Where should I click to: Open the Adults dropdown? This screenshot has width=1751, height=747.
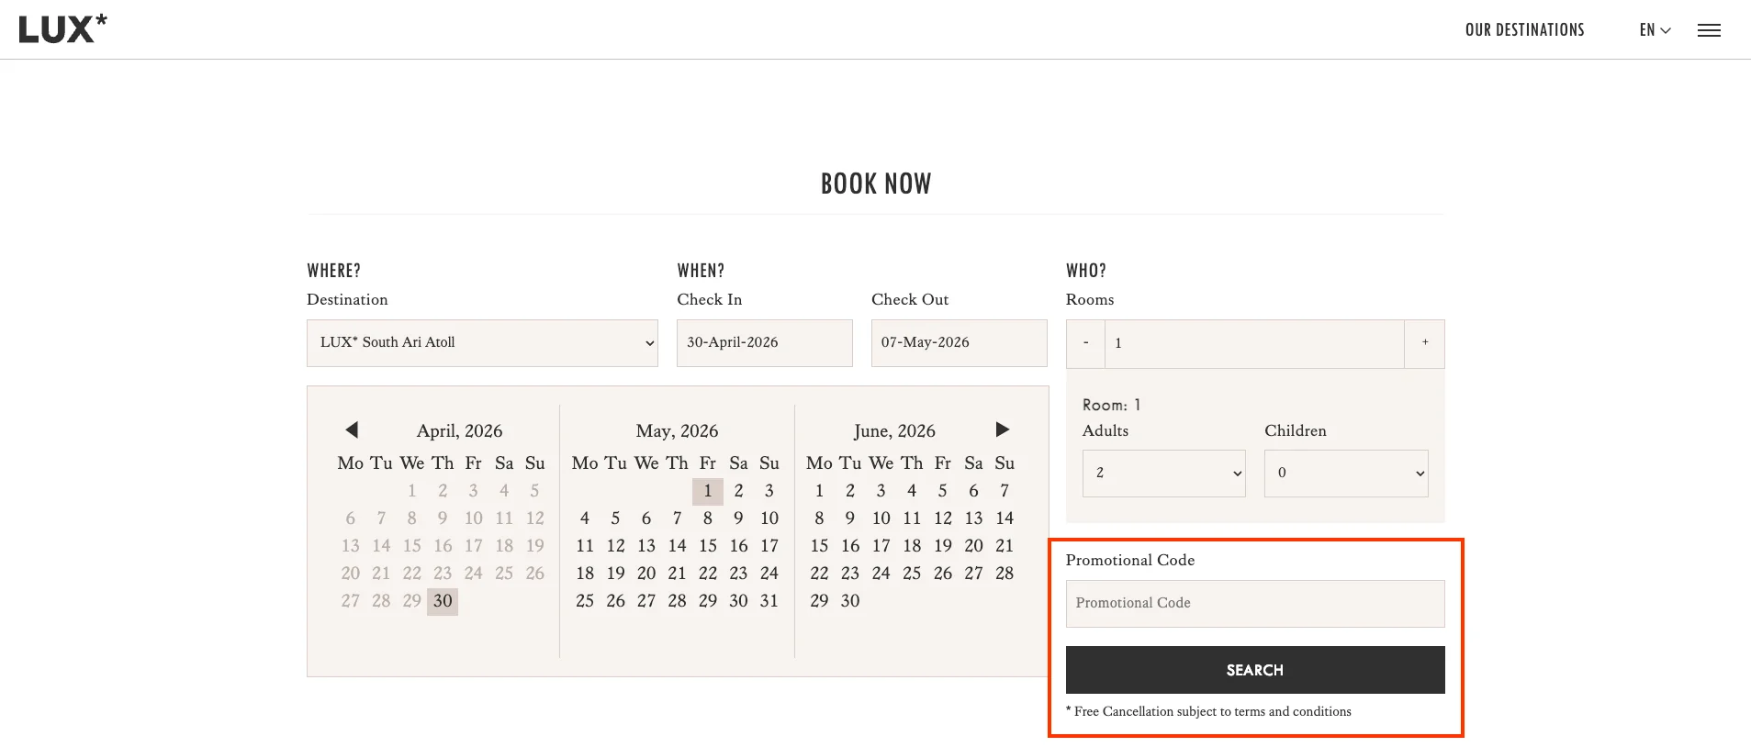pyautogui.click(x=1163, y=474)
